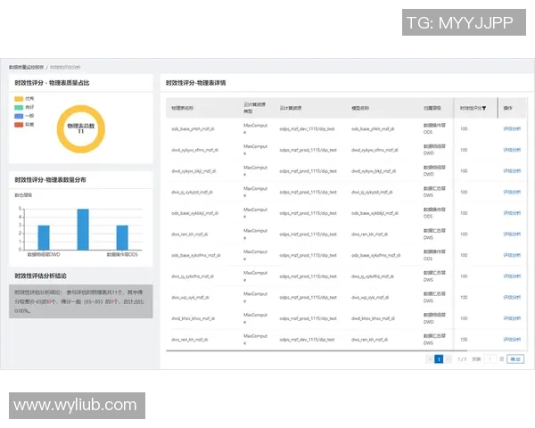The height and width of the screenshot is (428, 535).
Task: Click the 数据物理层DWD bar in chart
Action: pos(43,237)
